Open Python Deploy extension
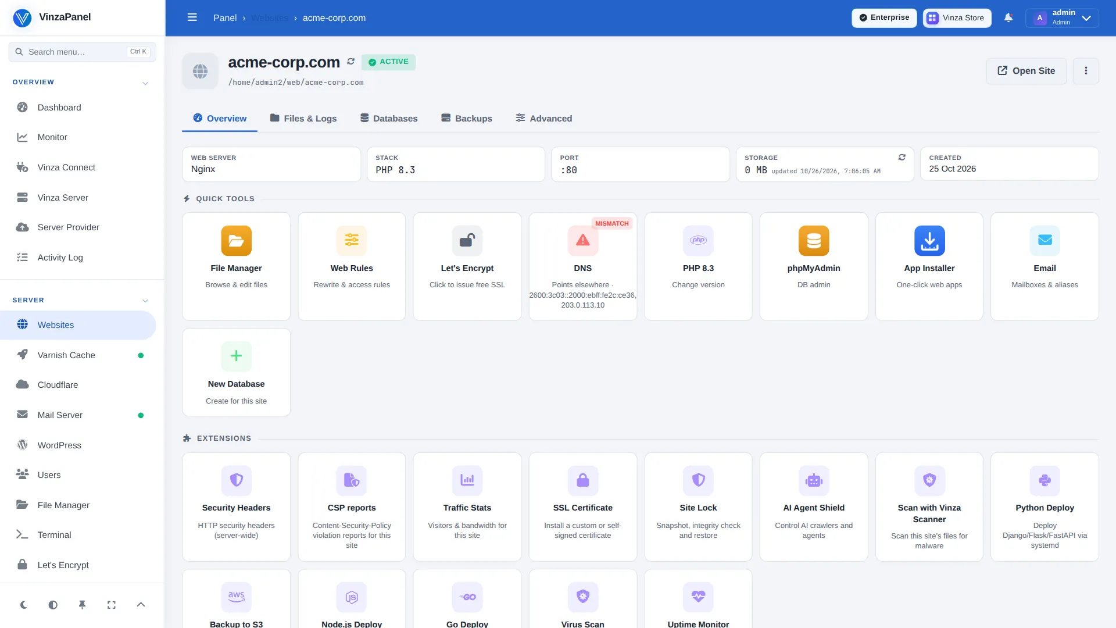This screenshot has width=1116, height=628. (x=1045, y=506)
